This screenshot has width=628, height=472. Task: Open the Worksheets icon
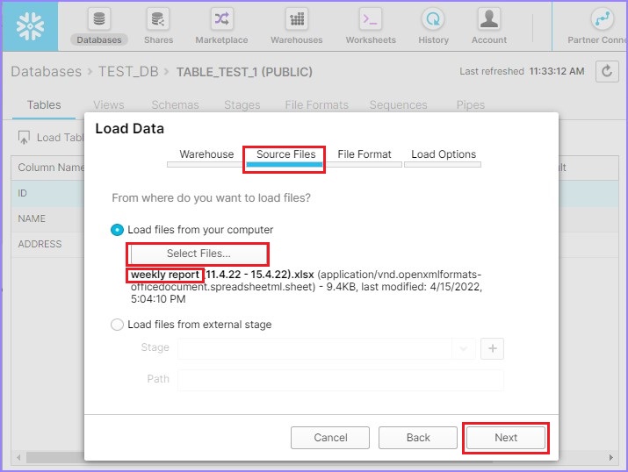pyautogui.click(x=371, y=18)
